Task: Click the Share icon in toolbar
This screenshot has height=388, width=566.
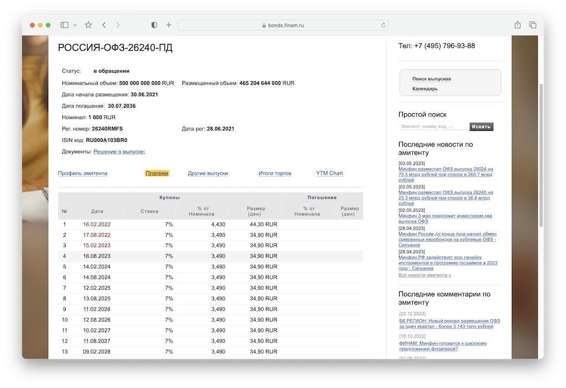Action: coord(517,25)
